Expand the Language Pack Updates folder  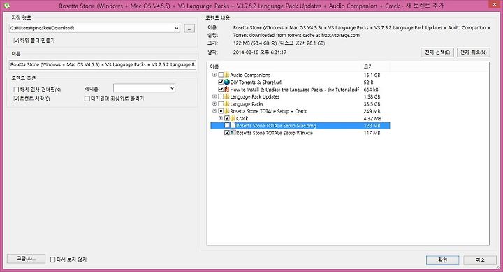point(214,96)
